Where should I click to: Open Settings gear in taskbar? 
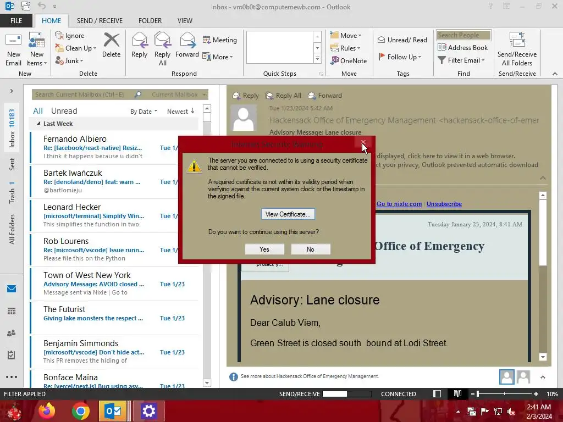[x=148, y=411]
